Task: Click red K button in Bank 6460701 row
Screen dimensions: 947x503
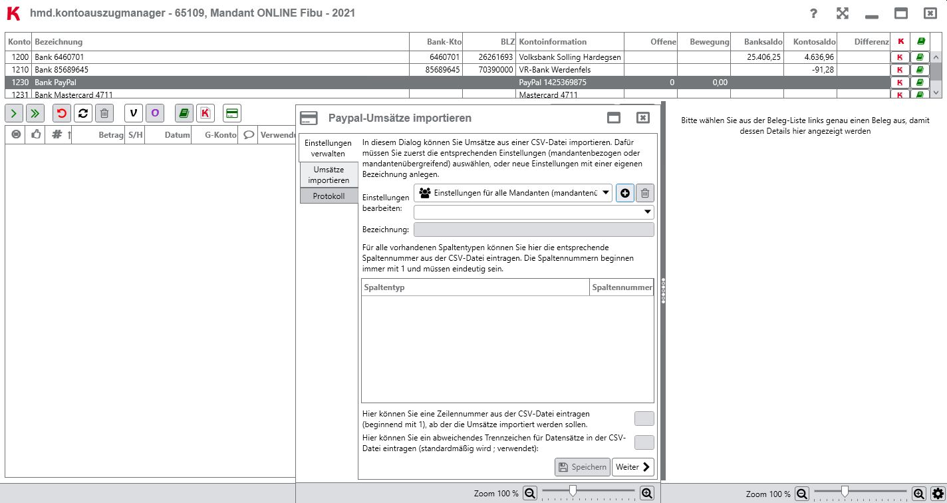Action: point(900,57)
